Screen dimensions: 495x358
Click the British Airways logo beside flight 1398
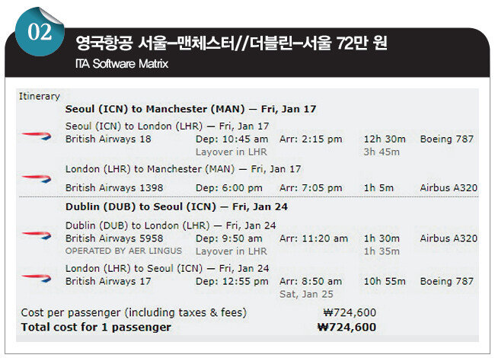[x=36, y=178]
